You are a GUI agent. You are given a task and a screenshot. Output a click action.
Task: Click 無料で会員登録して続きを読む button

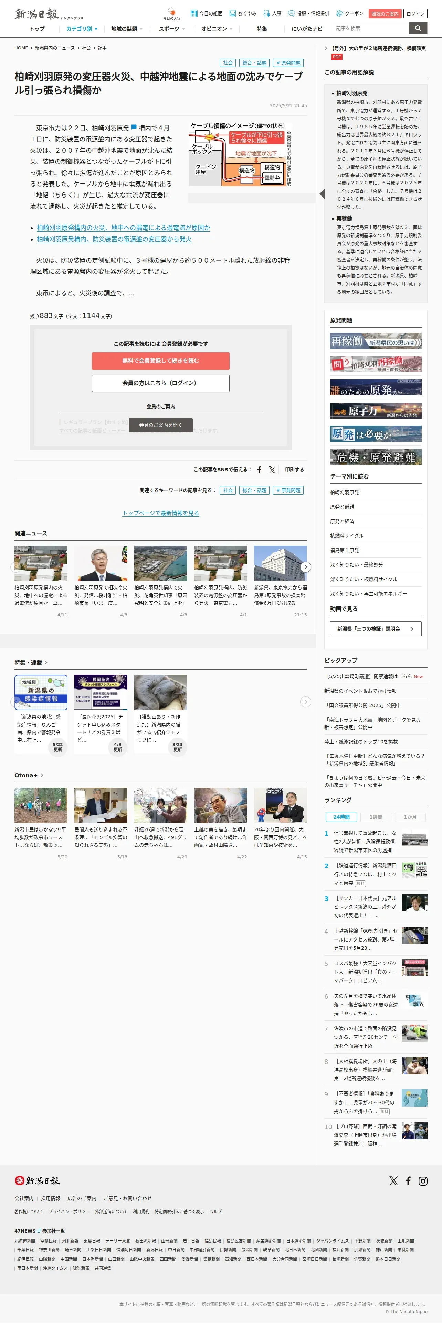click(160, 361)
